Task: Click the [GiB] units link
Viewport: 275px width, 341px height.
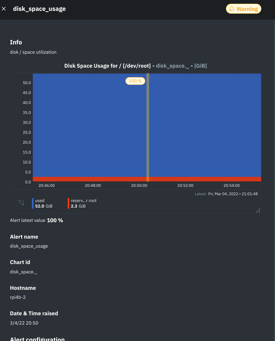Action: point(201,66)
